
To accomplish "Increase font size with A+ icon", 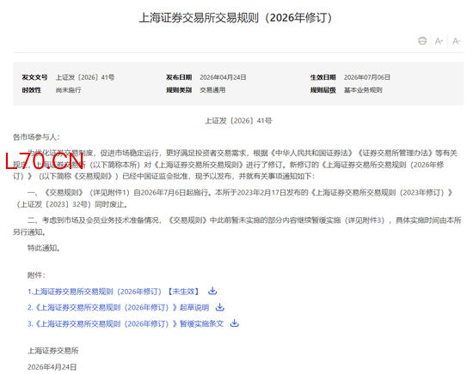I will pyautogui.click(x=439, y=41).
